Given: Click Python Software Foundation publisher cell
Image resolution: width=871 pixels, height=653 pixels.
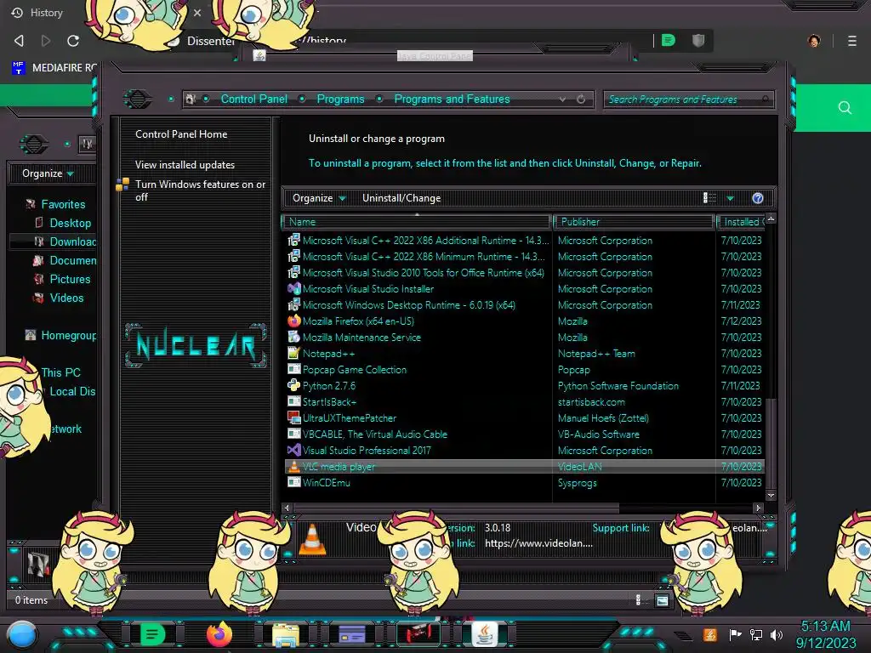Looking at the screenshot, I should tap(618, 386).
